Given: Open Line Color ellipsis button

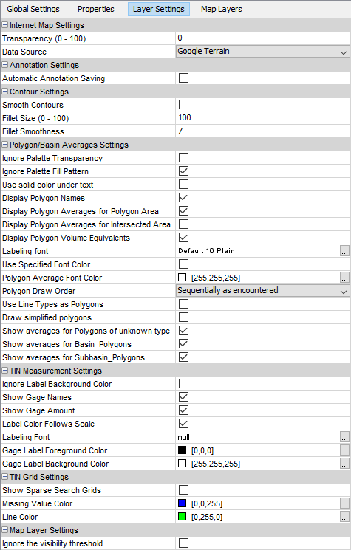Looking at the screenshot, I should (344, 517).
